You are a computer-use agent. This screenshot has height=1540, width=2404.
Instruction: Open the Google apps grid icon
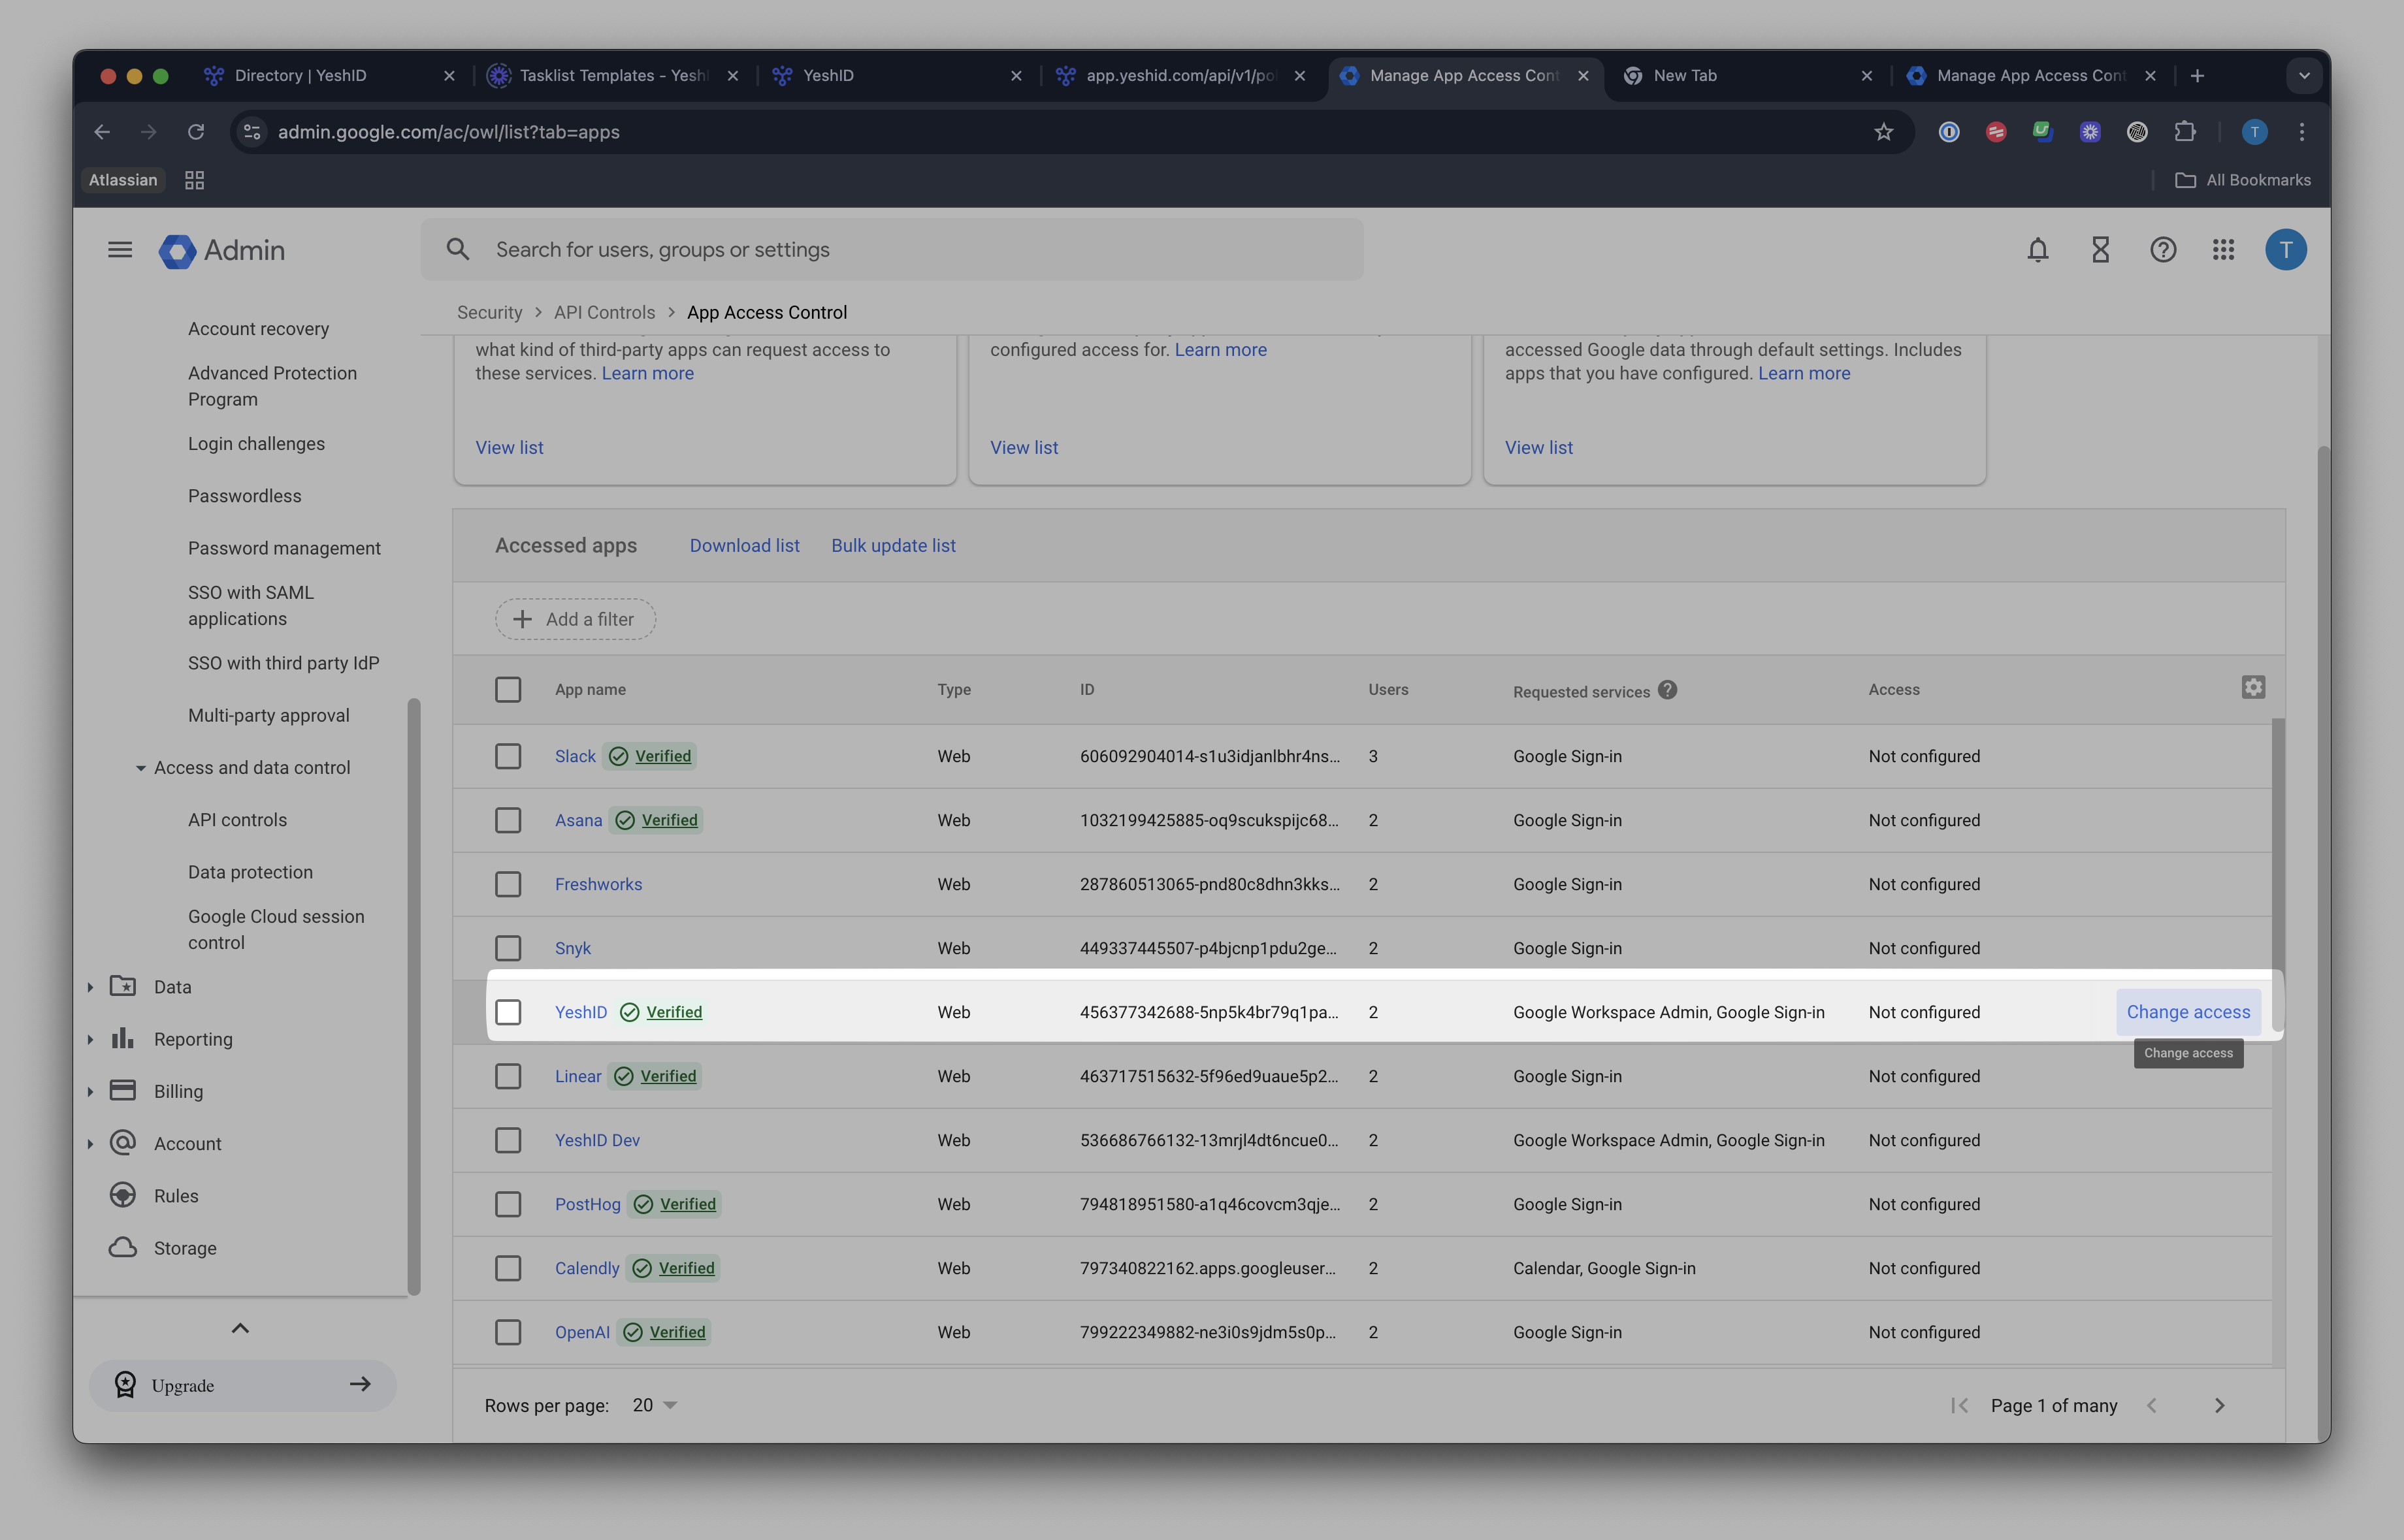pyautogui.click(x=2223, y=250)
